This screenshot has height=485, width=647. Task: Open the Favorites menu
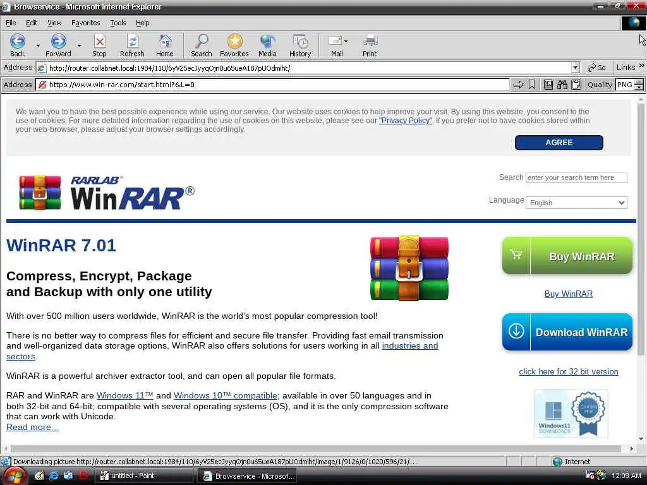85,23
